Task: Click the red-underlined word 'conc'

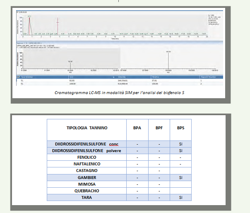Action: click(x=114, y=144)
